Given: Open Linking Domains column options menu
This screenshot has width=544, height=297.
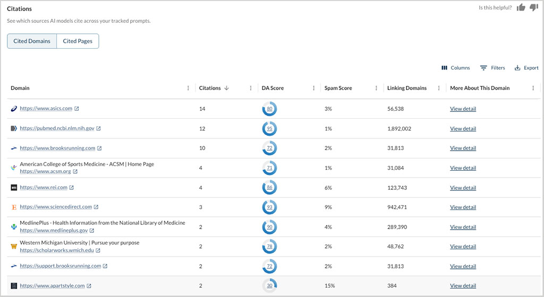Looking at the screenshot, I should click(439, 88).
